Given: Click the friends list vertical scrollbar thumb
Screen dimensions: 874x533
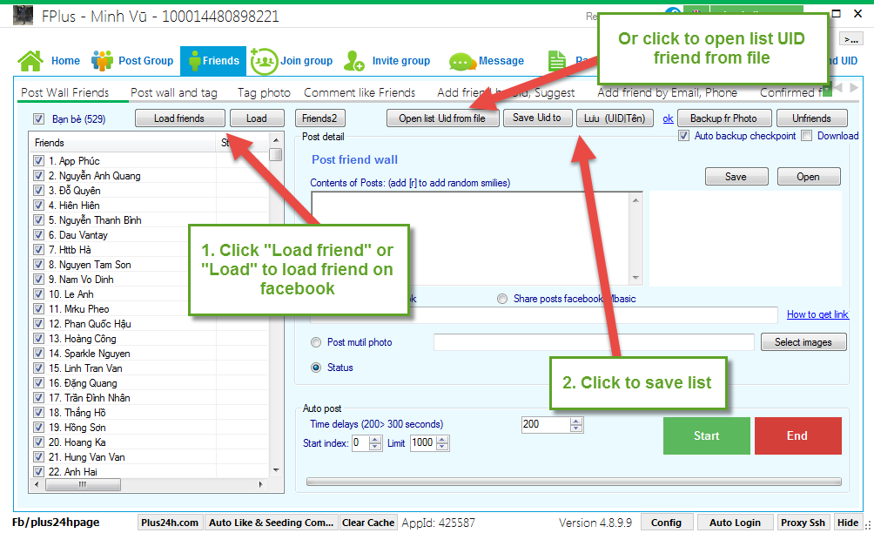Looking at the screenshot, I should tap(275, 154).
